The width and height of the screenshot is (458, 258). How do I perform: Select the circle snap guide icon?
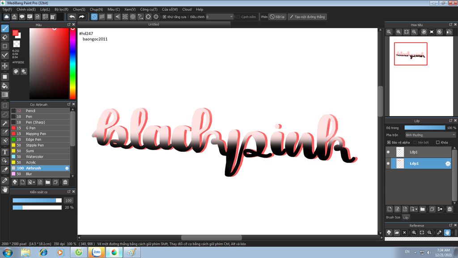click(x=133, y=17)
